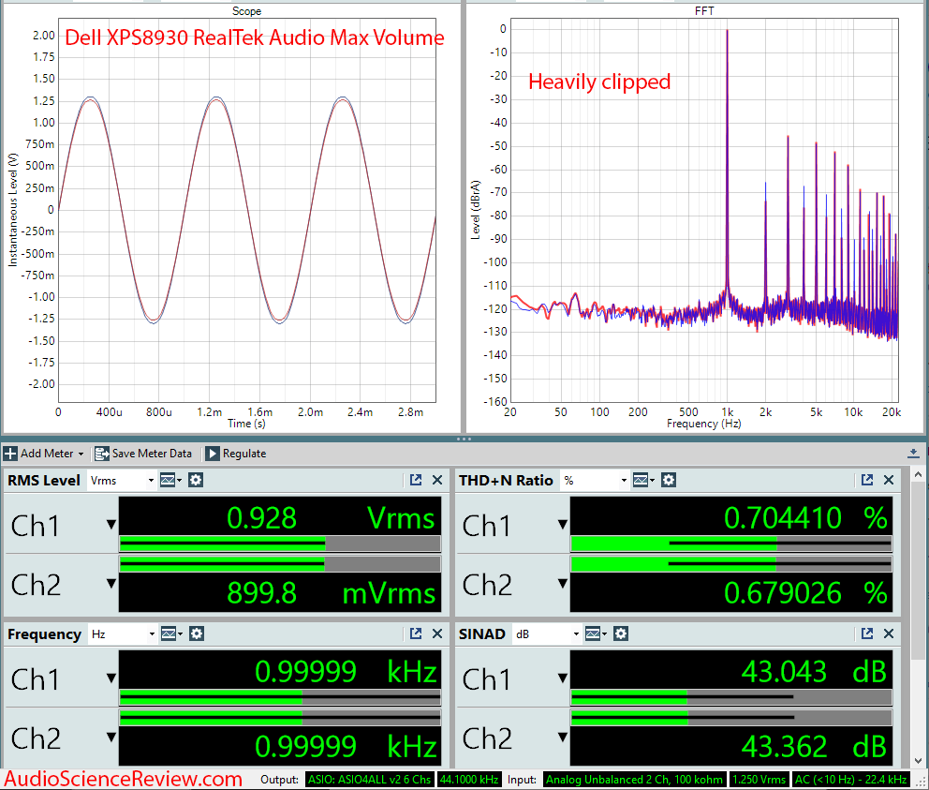
Task: Close the Frequency meter
Action: 437,633
